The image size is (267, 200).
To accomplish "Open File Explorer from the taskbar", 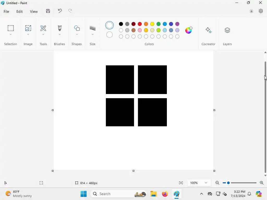I will click(153, 194).
